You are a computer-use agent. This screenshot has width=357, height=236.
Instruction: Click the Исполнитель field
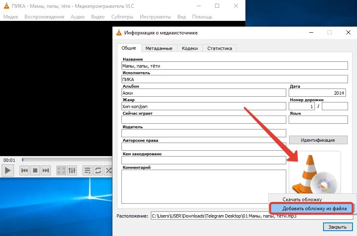(x=234, y=79)
